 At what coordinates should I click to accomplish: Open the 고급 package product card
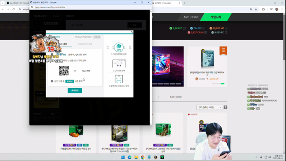[207, 67]
